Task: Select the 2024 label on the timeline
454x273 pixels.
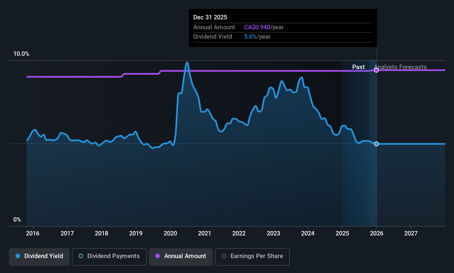Action: 307,233
